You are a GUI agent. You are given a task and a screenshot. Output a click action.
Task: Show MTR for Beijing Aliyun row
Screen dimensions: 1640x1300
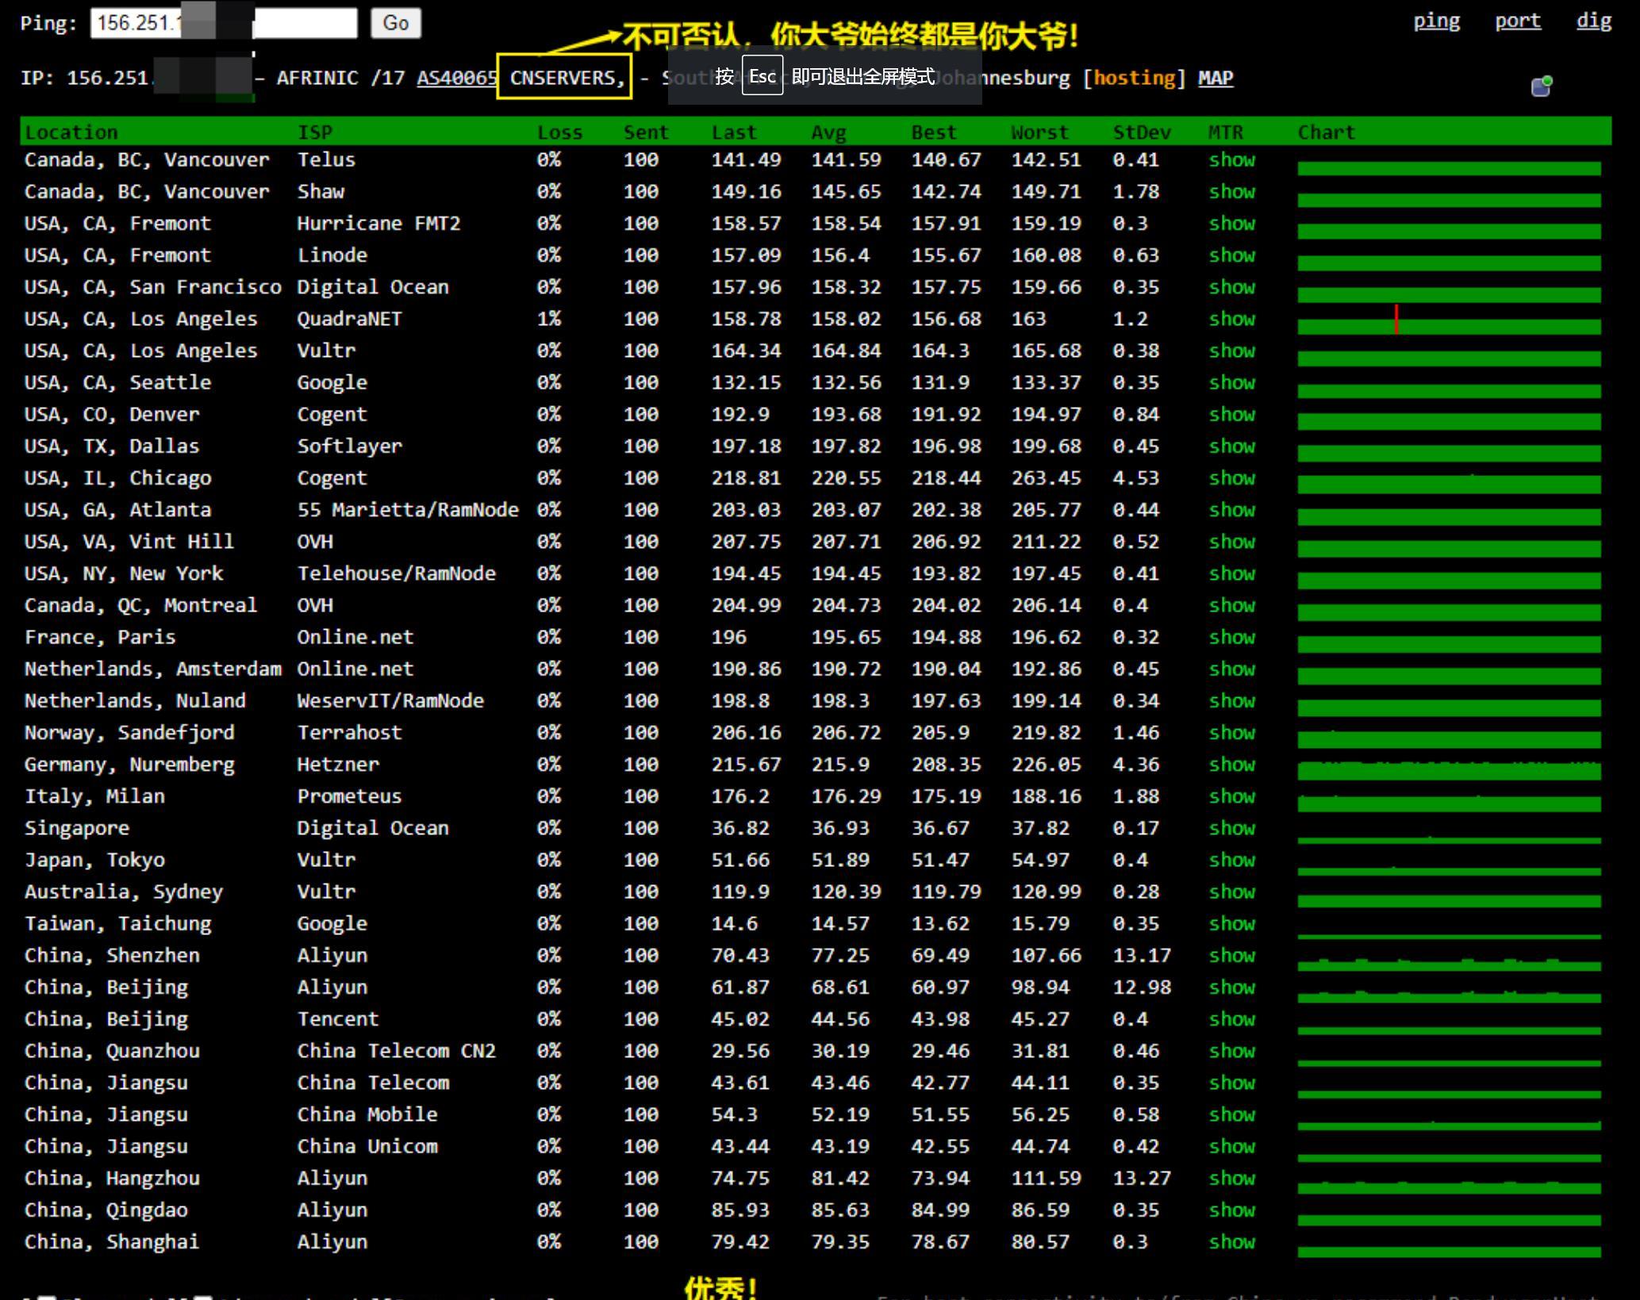click(1231, 987)
